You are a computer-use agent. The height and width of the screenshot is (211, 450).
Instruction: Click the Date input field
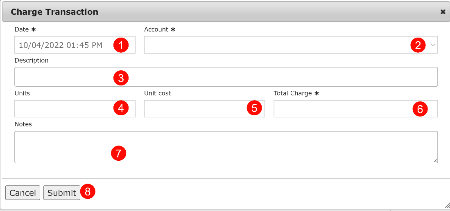pyautogui.click(x=61, y=45)
